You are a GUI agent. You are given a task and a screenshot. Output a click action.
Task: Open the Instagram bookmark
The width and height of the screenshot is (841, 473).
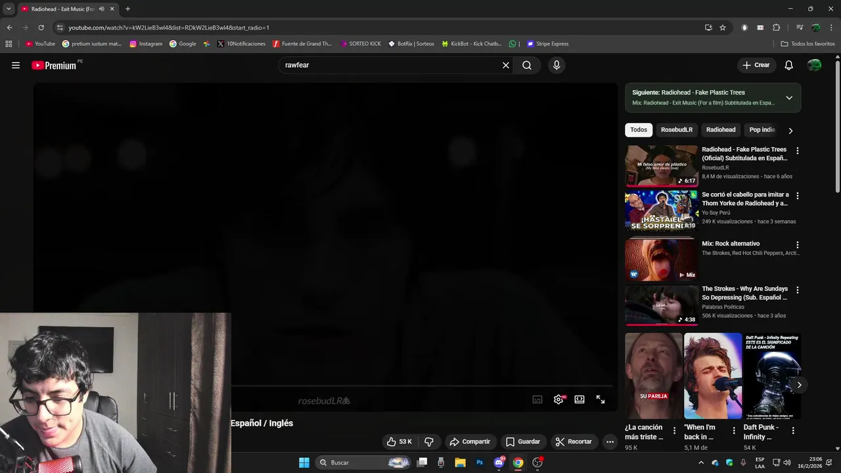146,44
